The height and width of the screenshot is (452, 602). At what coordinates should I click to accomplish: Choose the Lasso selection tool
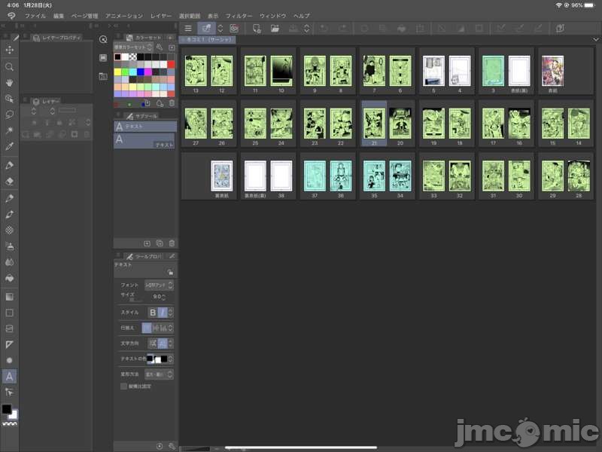10,115
